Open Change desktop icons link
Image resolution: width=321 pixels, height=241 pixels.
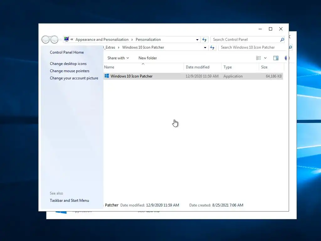[x=68, y=64]
